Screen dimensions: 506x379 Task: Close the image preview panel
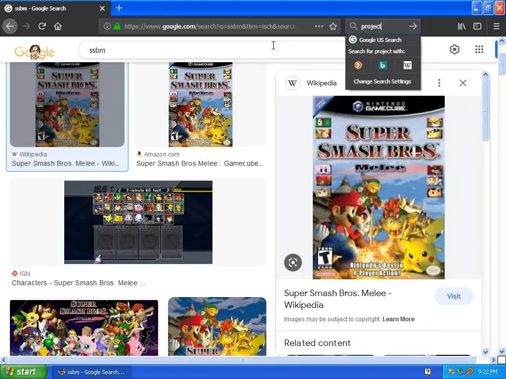463,83
